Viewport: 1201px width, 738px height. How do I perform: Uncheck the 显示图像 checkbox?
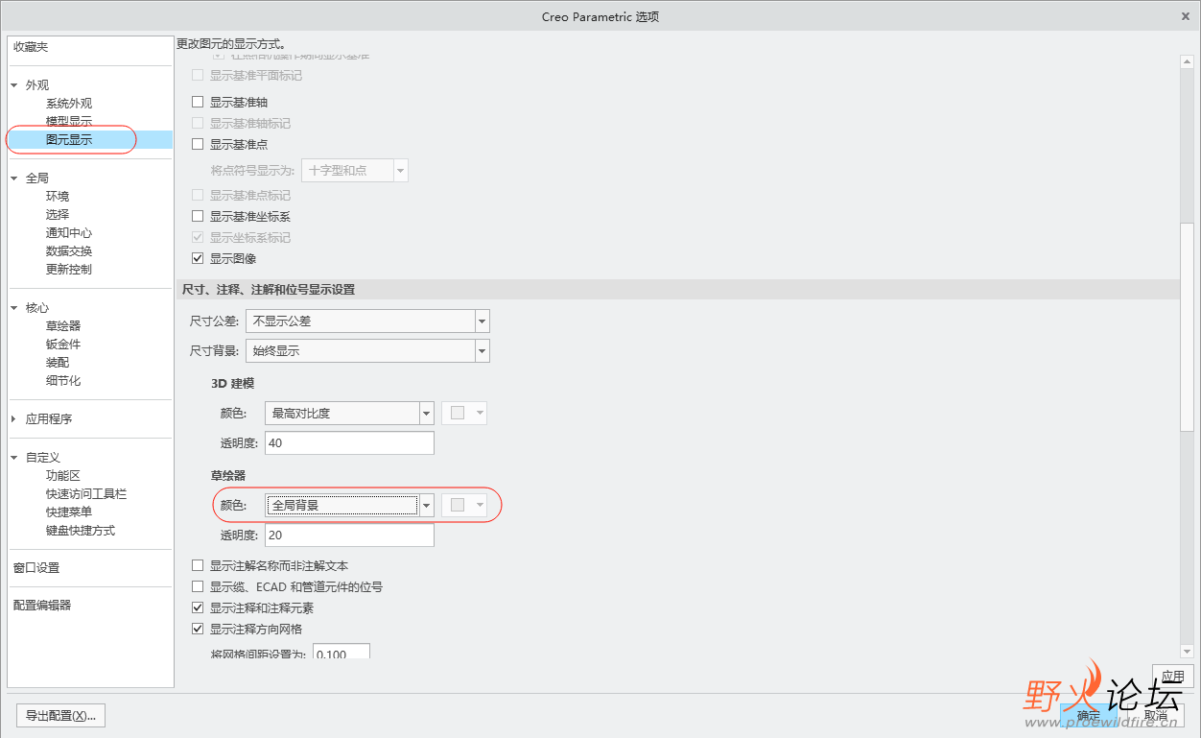[198, 258]
